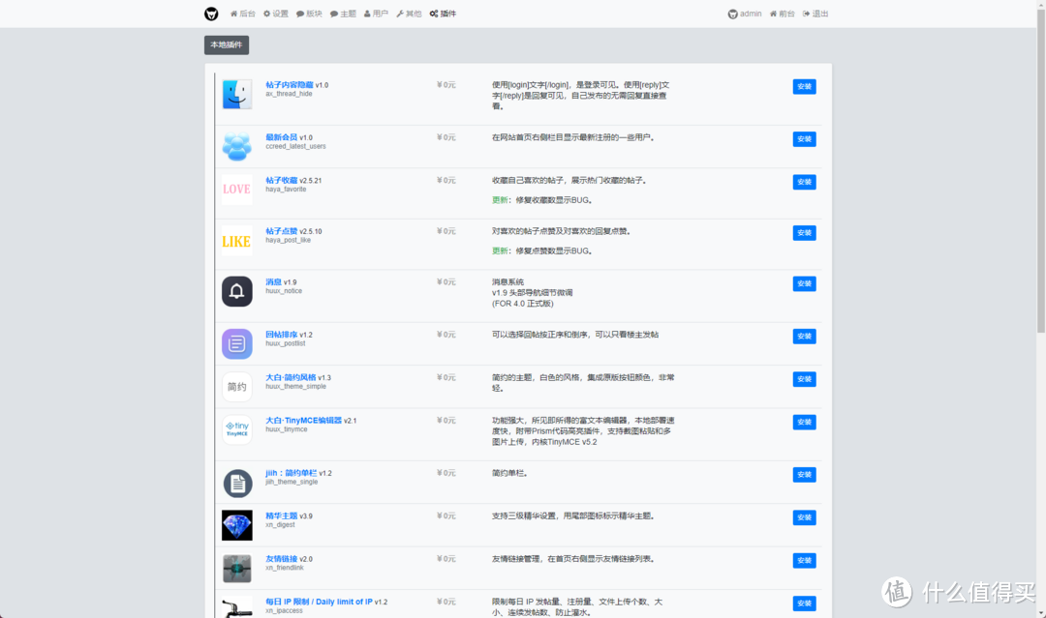The image size is (1046, 618).
Task: Click the bell icon for 消息 plugin
Action: click(236, 290)
